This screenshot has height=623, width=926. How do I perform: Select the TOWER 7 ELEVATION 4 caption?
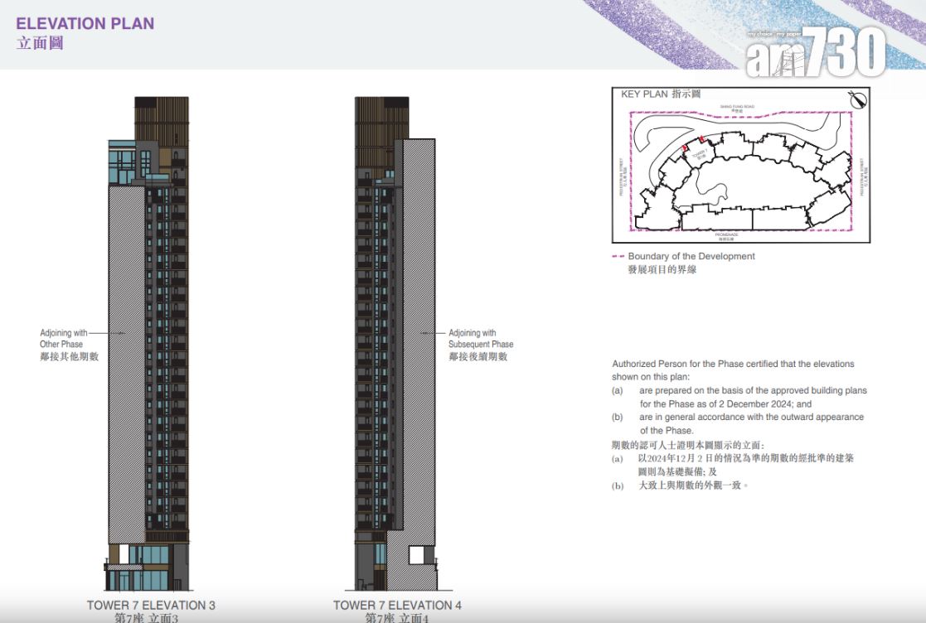(392, 606)
